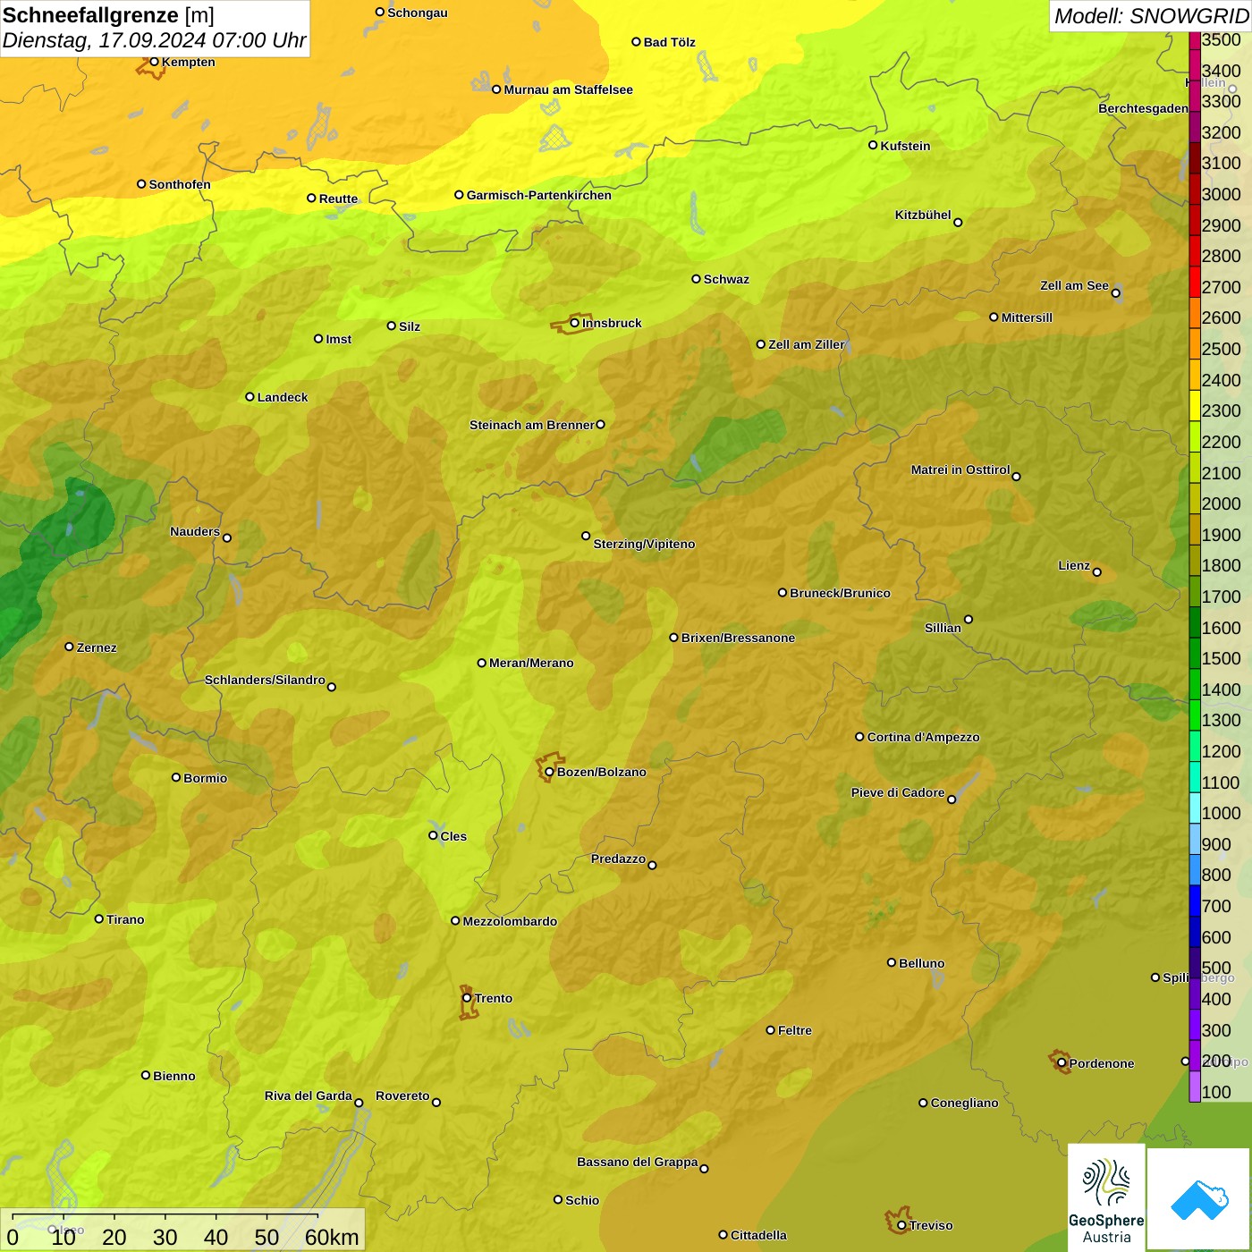
Task: Click the bright yellow legend swatch
Action: pyautogui.click(x=1195, y=405)
